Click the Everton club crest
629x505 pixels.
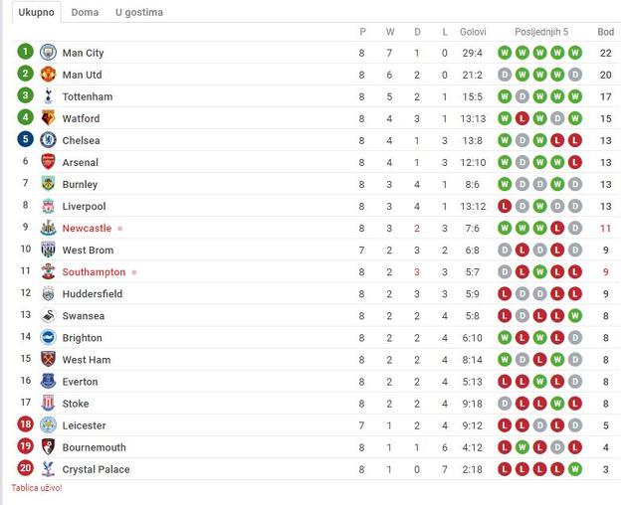click(x=48, y=381)
